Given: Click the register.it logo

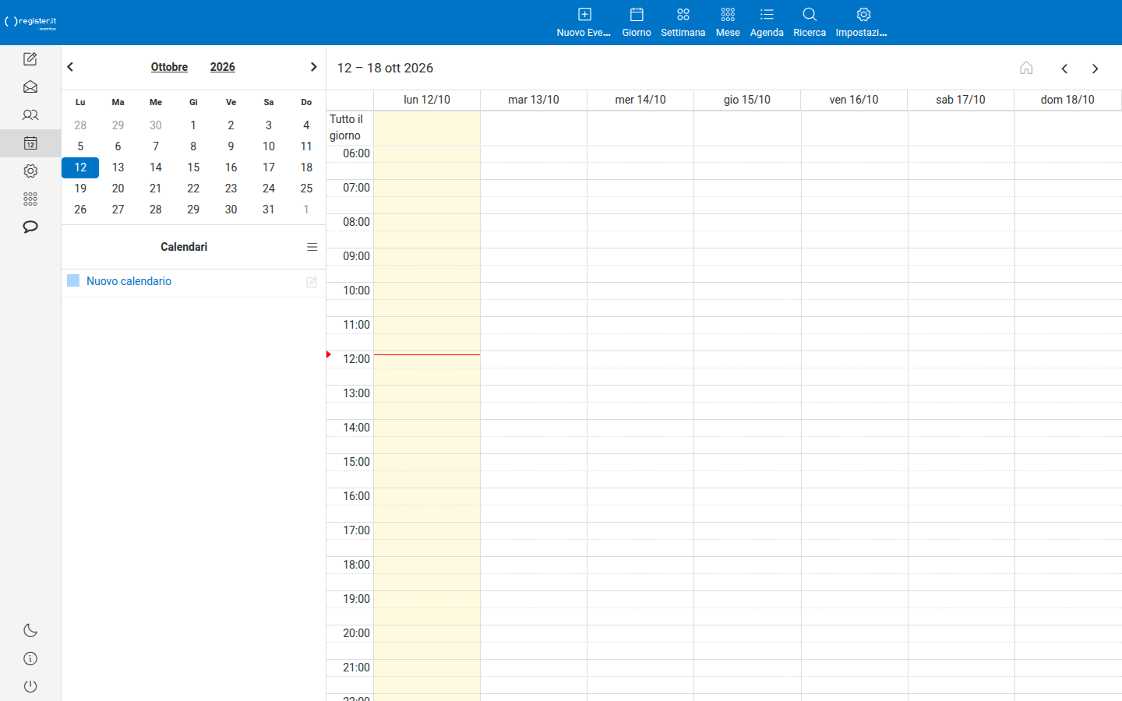Looking at the screenshot, I should point(31,23).
